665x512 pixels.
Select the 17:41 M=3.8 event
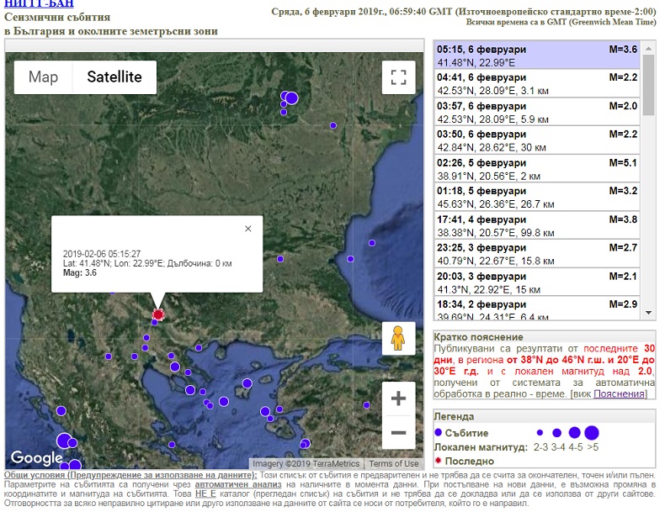(536, 227)
